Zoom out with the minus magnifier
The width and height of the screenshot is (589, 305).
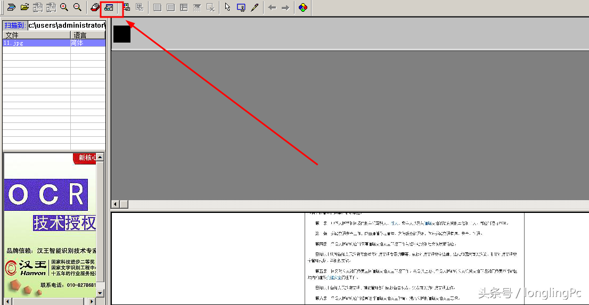tap(77, 7)
